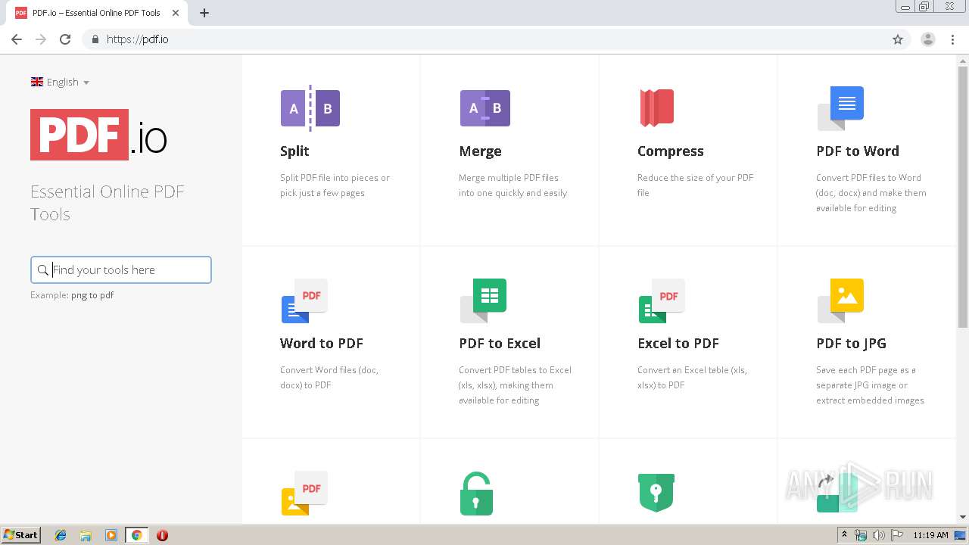Reload the current page
The width and height of the screenshot is (969, 545).
click(x=65, y=39)
